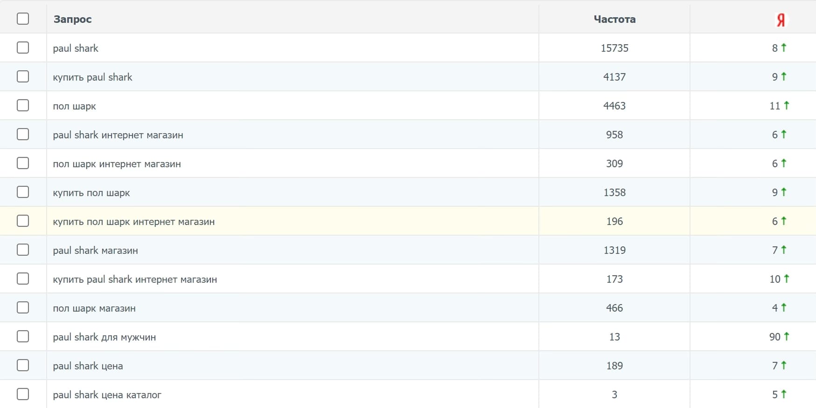Screen dimensions: 816x408
Task: Check the box in the highlighted 196 frequency row
Action: [23, 221]
